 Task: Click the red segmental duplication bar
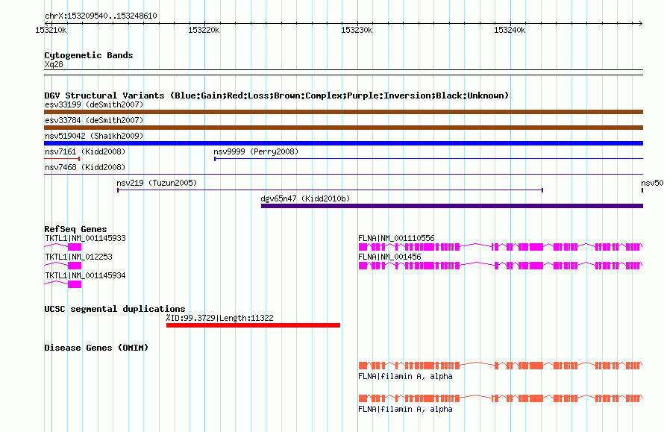point(253,325)
